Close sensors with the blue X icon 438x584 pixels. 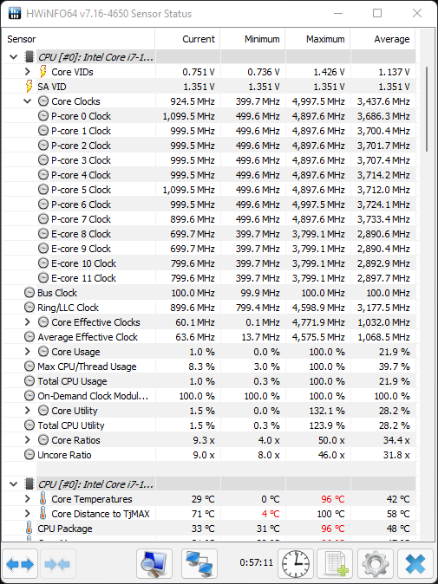(x=415, y=564)
